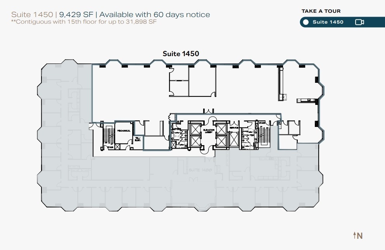Image resolution: width=385 pixels, height=250 pixels.
Task: Click the Take a Tour heading
Action: coord(320,11)
